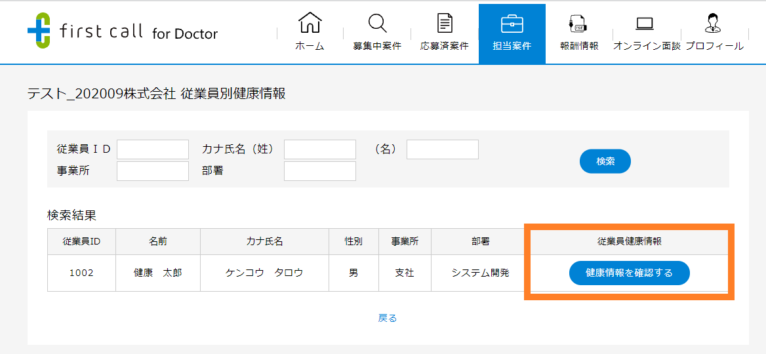The image size is (766, 354).
Task: Click office cell 支社
Action: (x=405, y=273)
